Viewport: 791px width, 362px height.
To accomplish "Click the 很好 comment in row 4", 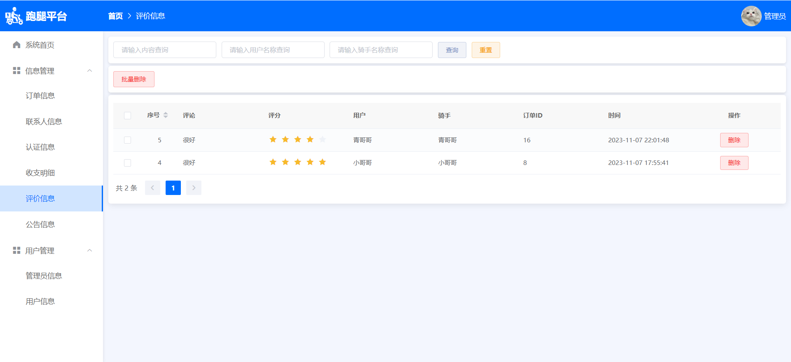I will point(189,162).
